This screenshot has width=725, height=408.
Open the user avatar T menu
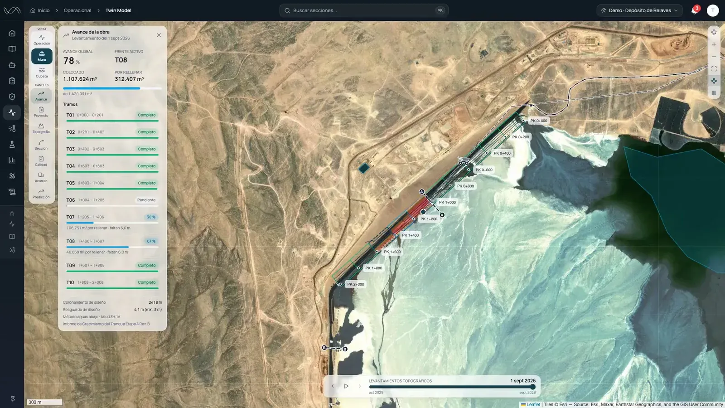click(x=713, y=10)
